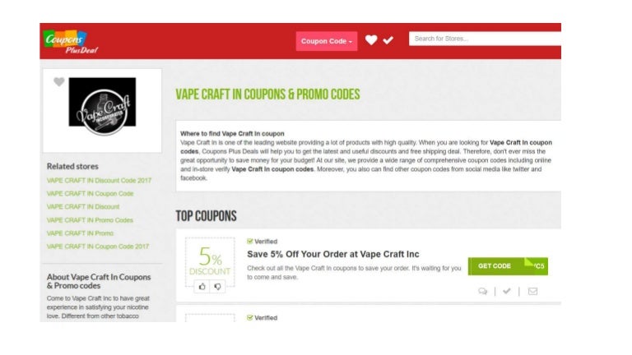
Task: Open VAPE CRAFT IN Coupon Code 2017 link
Action: click(98, 247)
